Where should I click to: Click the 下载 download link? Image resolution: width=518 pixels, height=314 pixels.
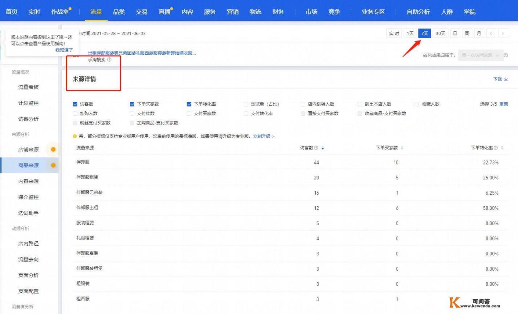[x=501, y=79]
